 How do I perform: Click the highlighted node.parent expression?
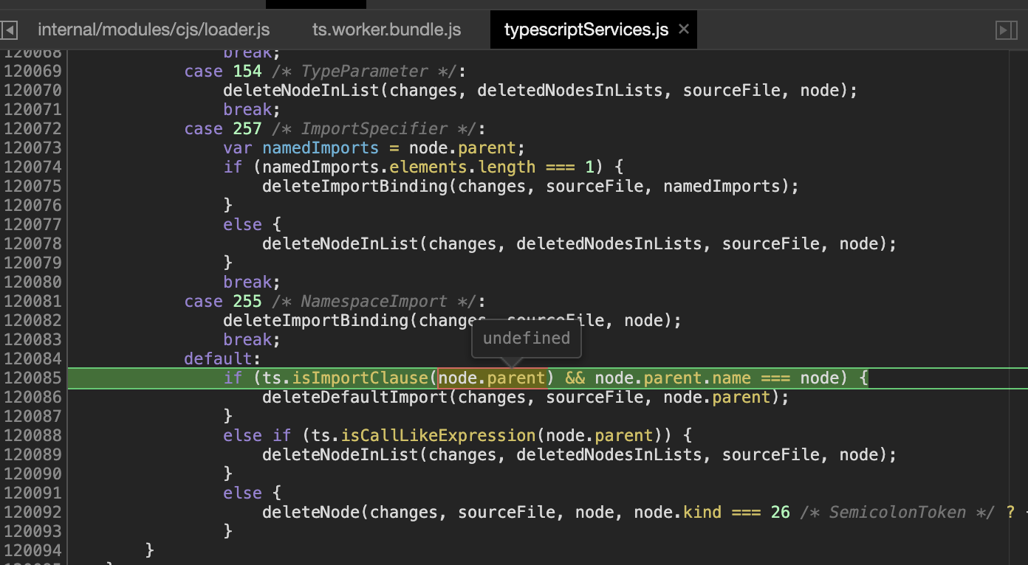pyautogui.click(x=491, y=378)
